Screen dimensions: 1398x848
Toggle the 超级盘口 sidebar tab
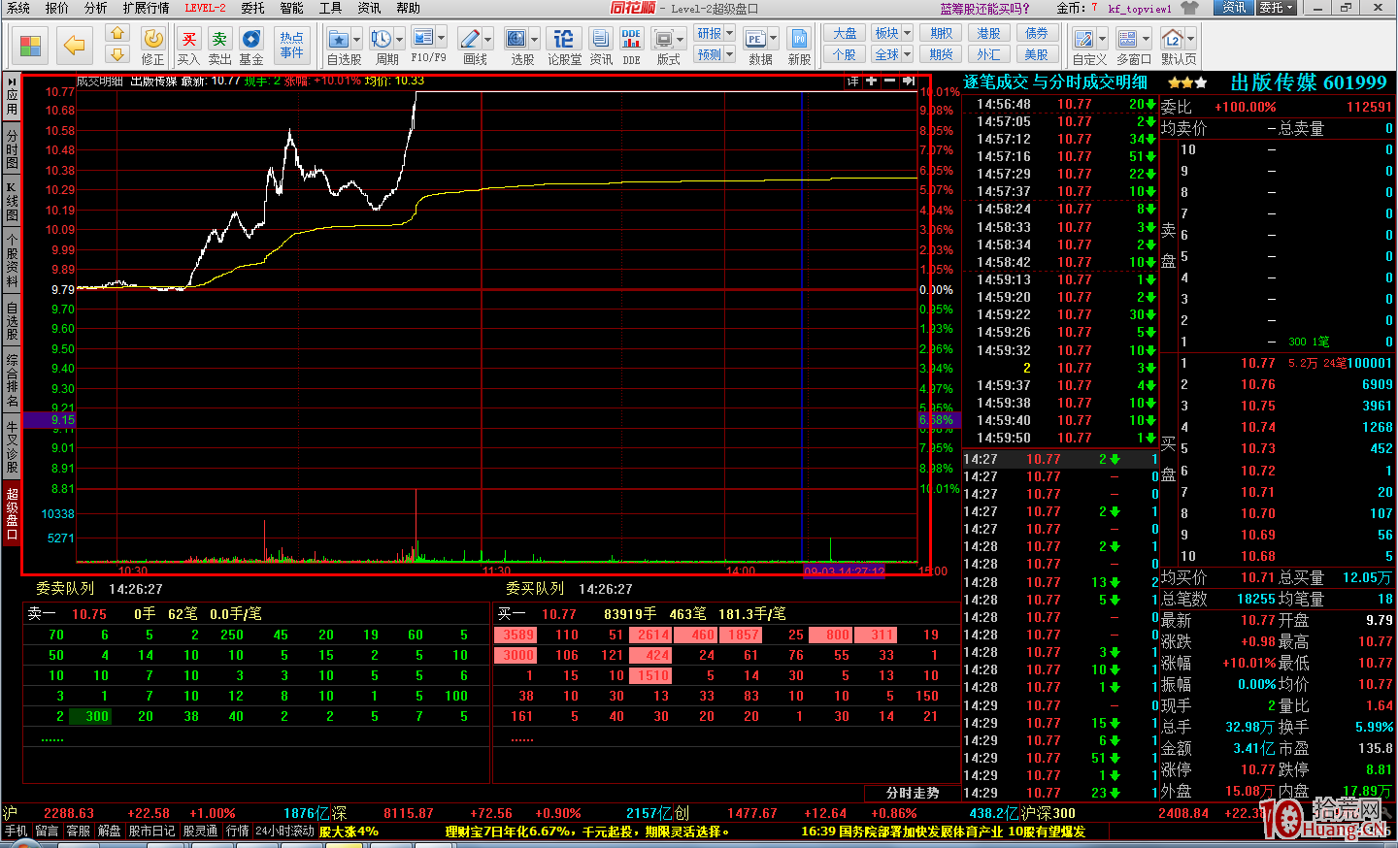[12, 514]
